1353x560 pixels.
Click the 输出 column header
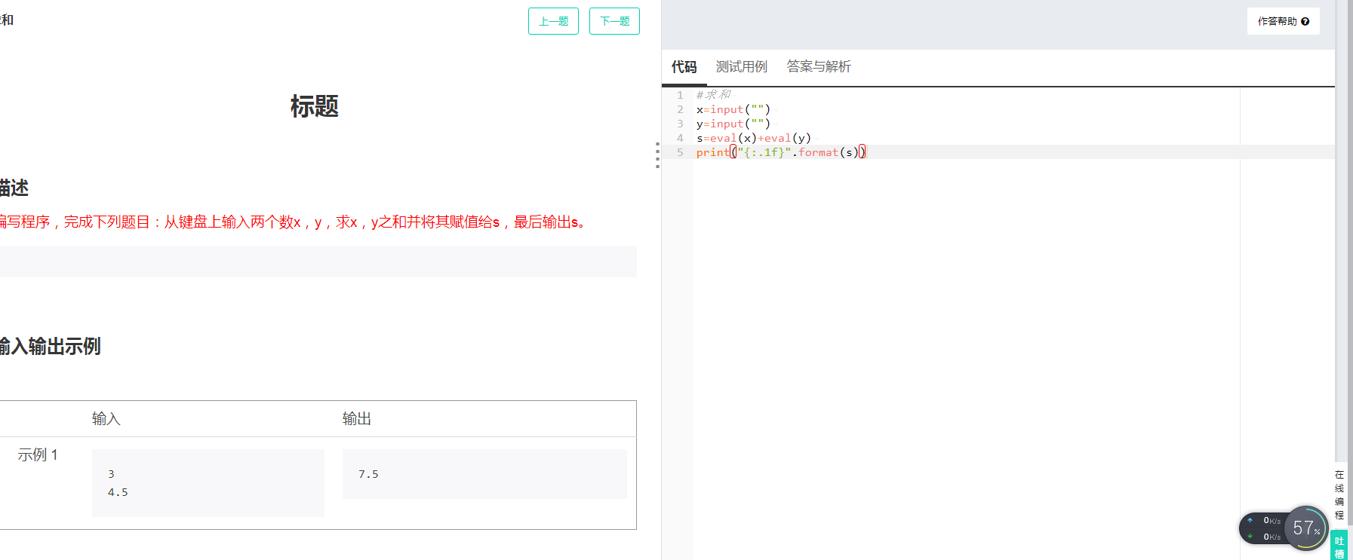357,419
